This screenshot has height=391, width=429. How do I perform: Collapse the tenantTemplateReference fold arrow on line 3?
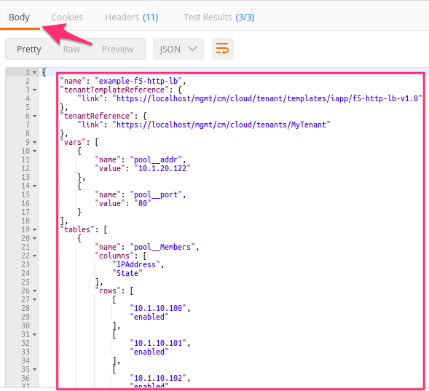coord(35,90)
